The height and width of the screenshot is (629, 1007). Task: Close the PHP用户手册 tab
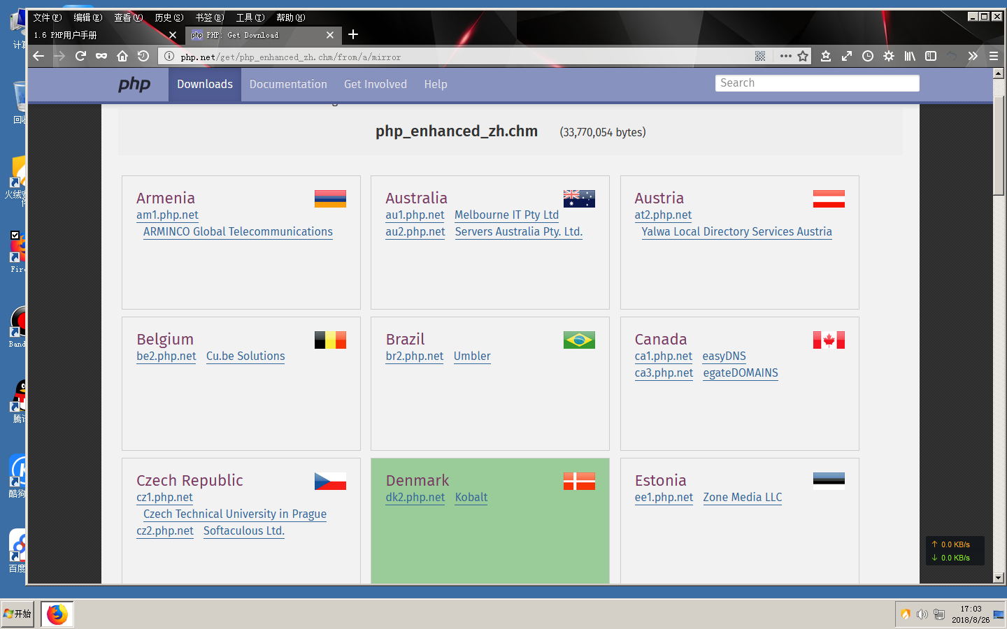173,35
